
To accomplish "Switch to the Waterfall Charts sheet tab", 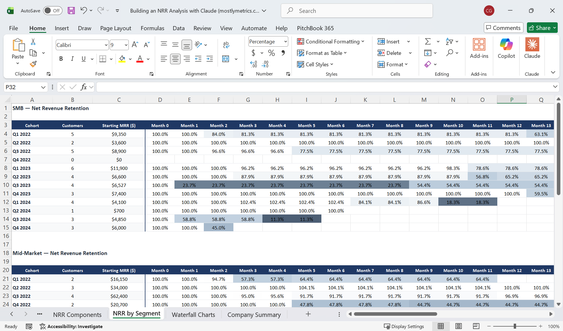I will tap(193, 315).
